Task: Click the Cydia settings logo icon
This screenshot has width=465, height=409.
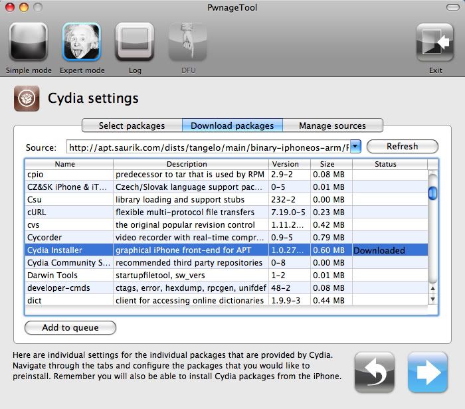Action: [x=27, y=98]
